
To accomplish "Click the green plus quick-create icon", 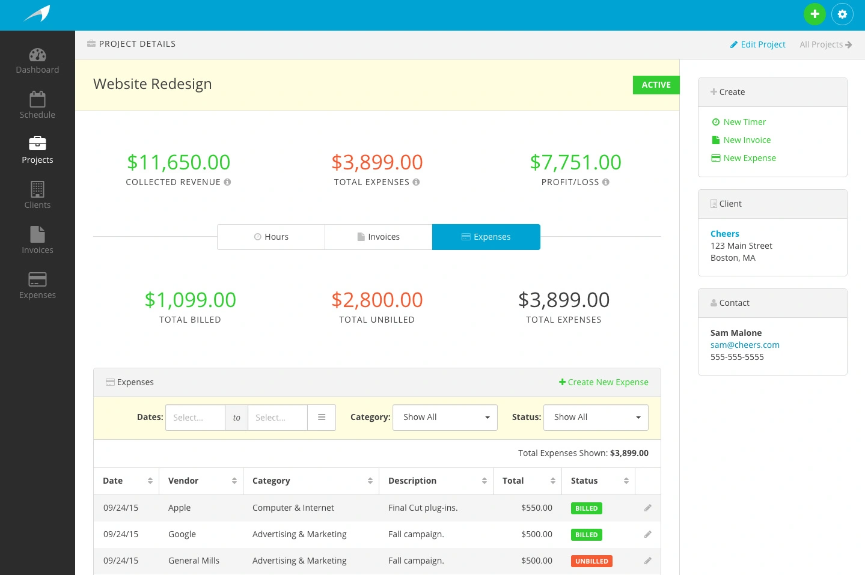I will coord(815,14).
